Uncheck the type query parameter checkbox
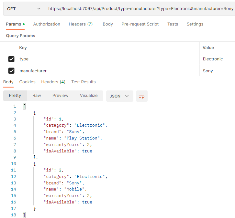This screenshot has height=218, width=235. coord(11,59)
